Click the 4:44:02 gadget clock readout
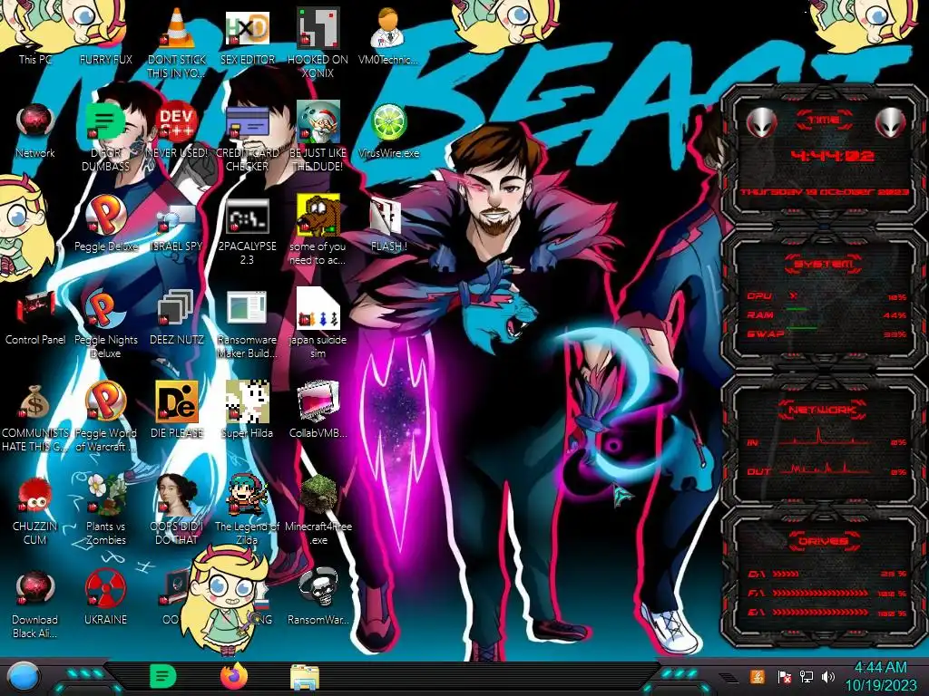Viewport: 929px width, 696px height. [x=833, y=156]
